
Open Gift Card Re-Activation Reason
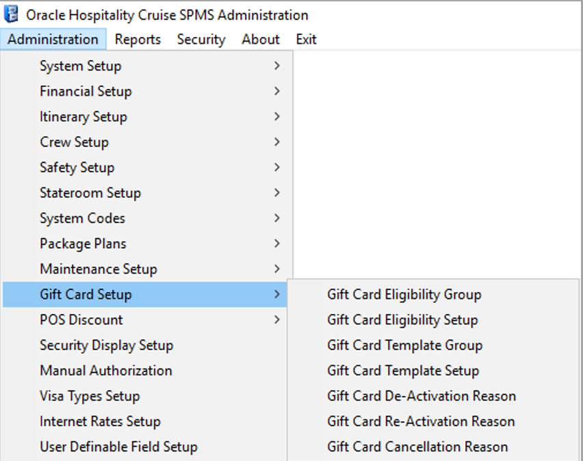coord(433,421)
